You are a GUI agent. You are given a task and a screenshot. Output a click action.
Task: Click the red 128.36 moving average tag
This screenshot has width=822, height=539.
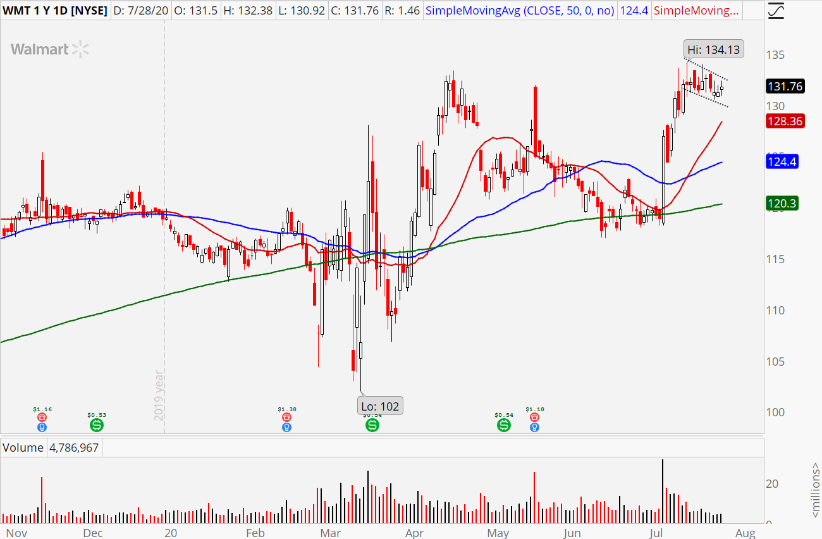785,122
